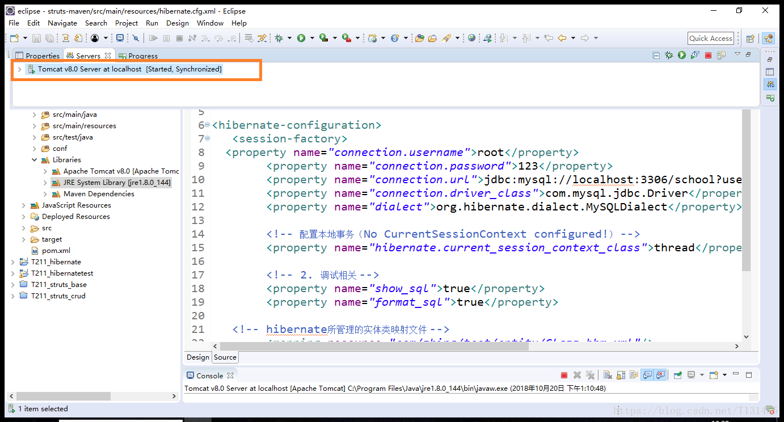Toggle Scroll Lock in Console toolbar
784x422 pixels.
click(x=621, y=375)
